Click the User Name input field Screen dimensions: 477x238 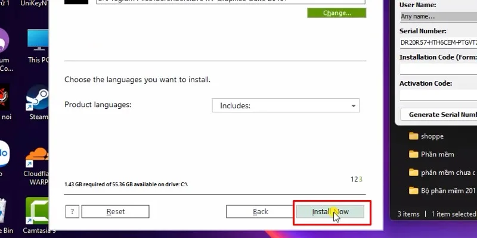[x=438, y=16]
